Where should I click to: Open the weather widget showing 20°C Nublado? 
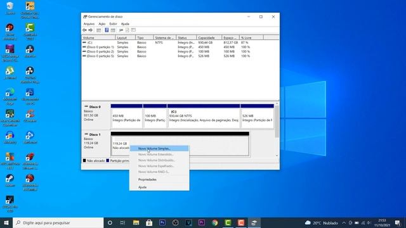pyautogui.click(x=322, y=222)
